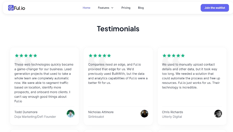Click the Testimonials heading
Image resolution: width=233 pixels, height=132 pixels.
coord(118,29)
